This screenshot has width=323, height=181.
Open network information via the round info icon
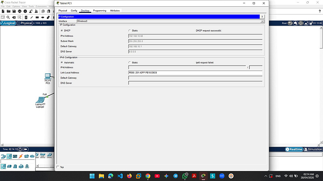25,11
